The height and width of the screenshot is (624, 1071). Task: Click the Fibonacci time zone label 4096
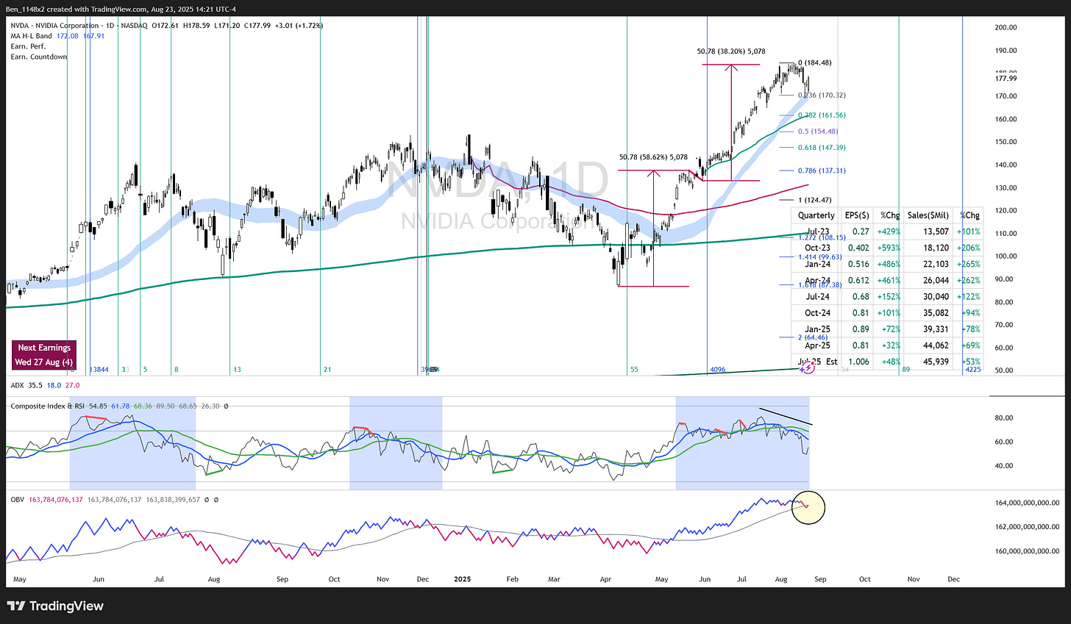tap(718, 370)
